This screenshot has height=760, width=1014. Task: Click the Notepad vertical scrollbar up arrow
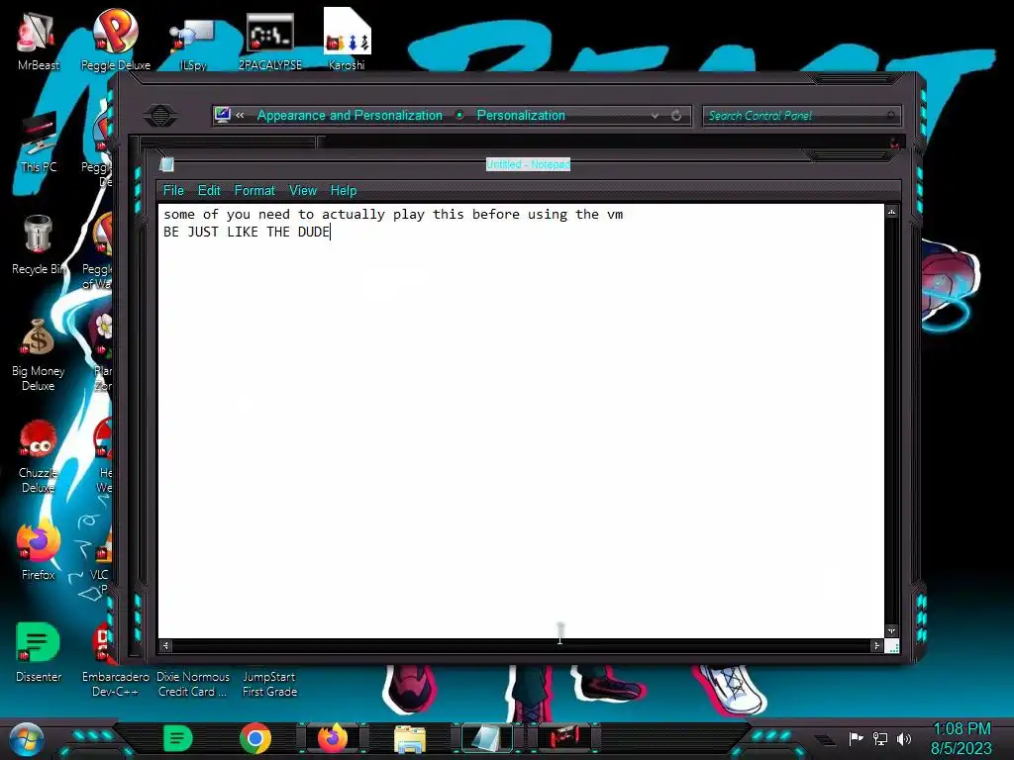click(892, 212)
